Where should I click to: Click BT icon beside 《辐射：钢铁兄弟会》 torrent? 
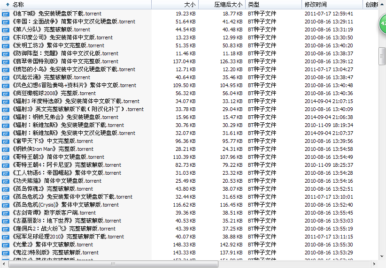click(x=6, y=117)
